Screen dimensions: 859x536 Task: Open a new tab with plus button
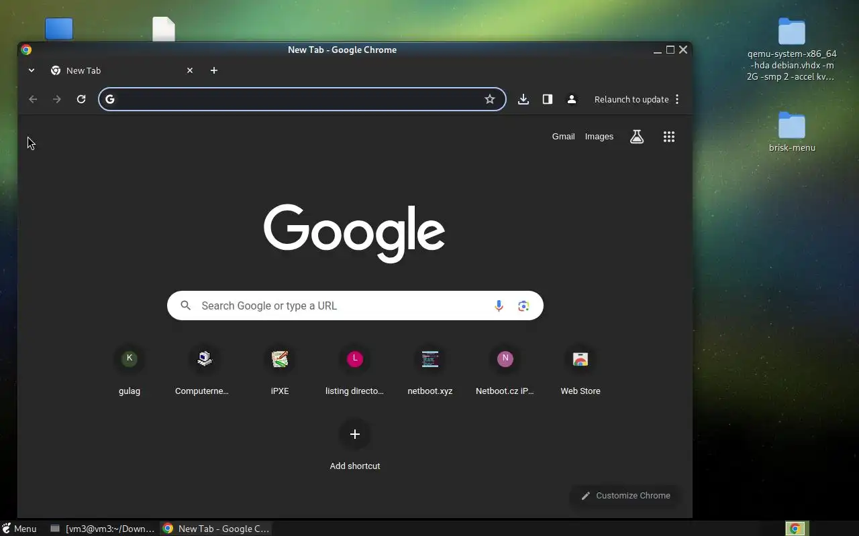click(214, 70)
